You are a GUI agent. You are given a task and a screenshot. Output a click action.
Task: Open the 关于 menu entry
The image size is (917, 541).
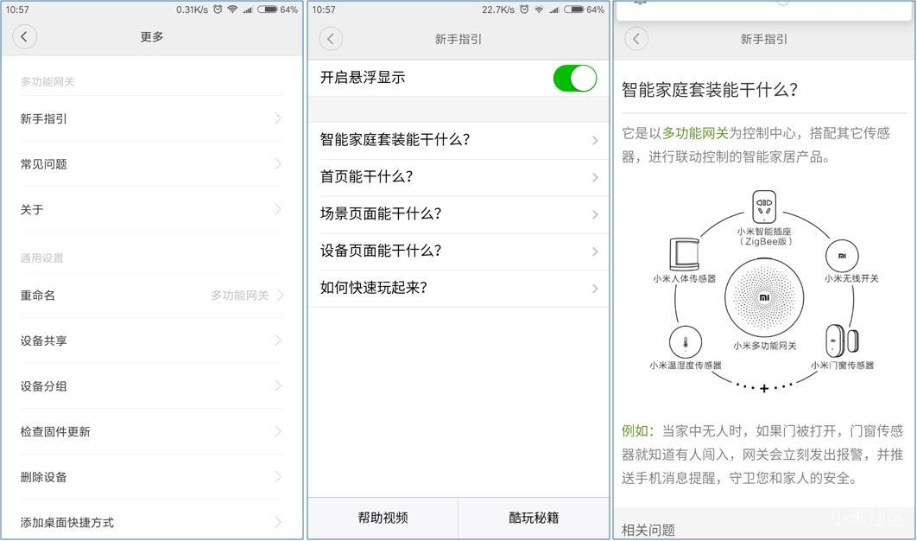152,209
